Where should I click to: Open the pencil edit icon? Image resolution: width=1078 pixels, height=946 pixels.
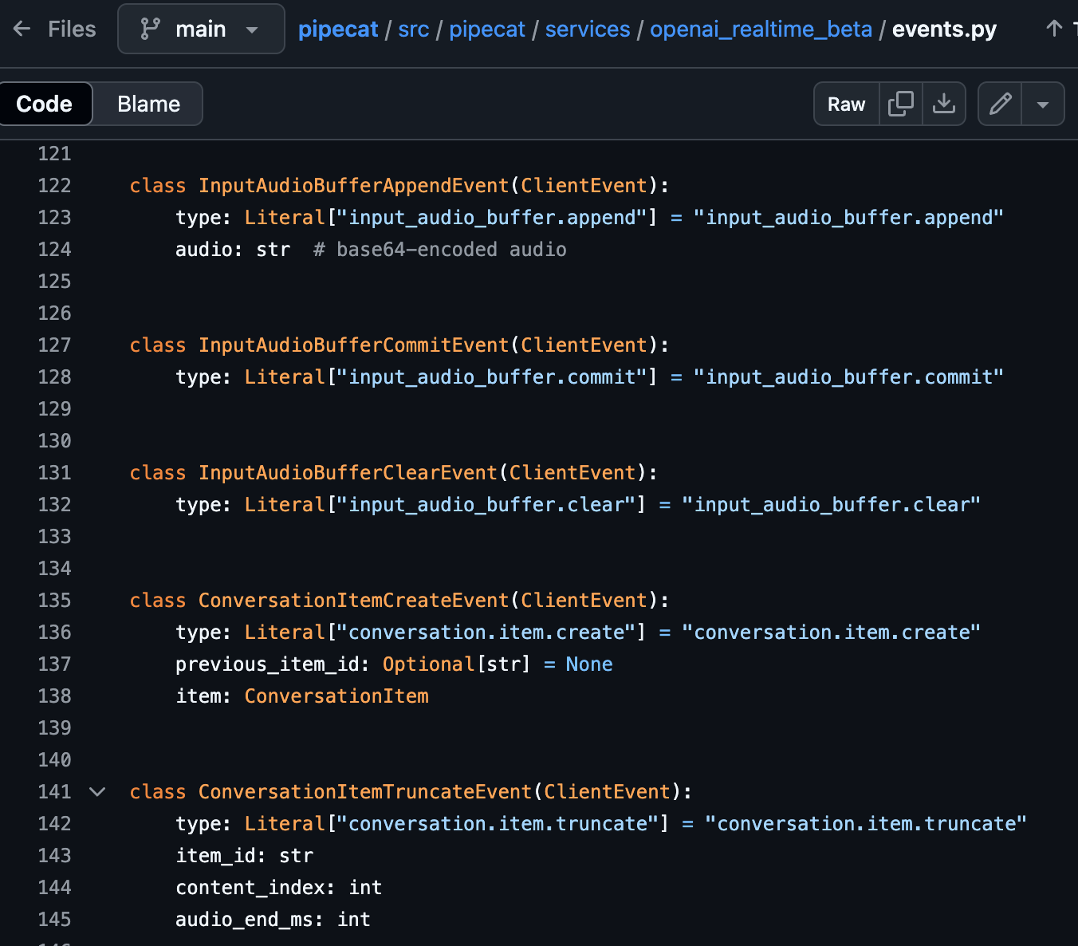point(1000,104)
